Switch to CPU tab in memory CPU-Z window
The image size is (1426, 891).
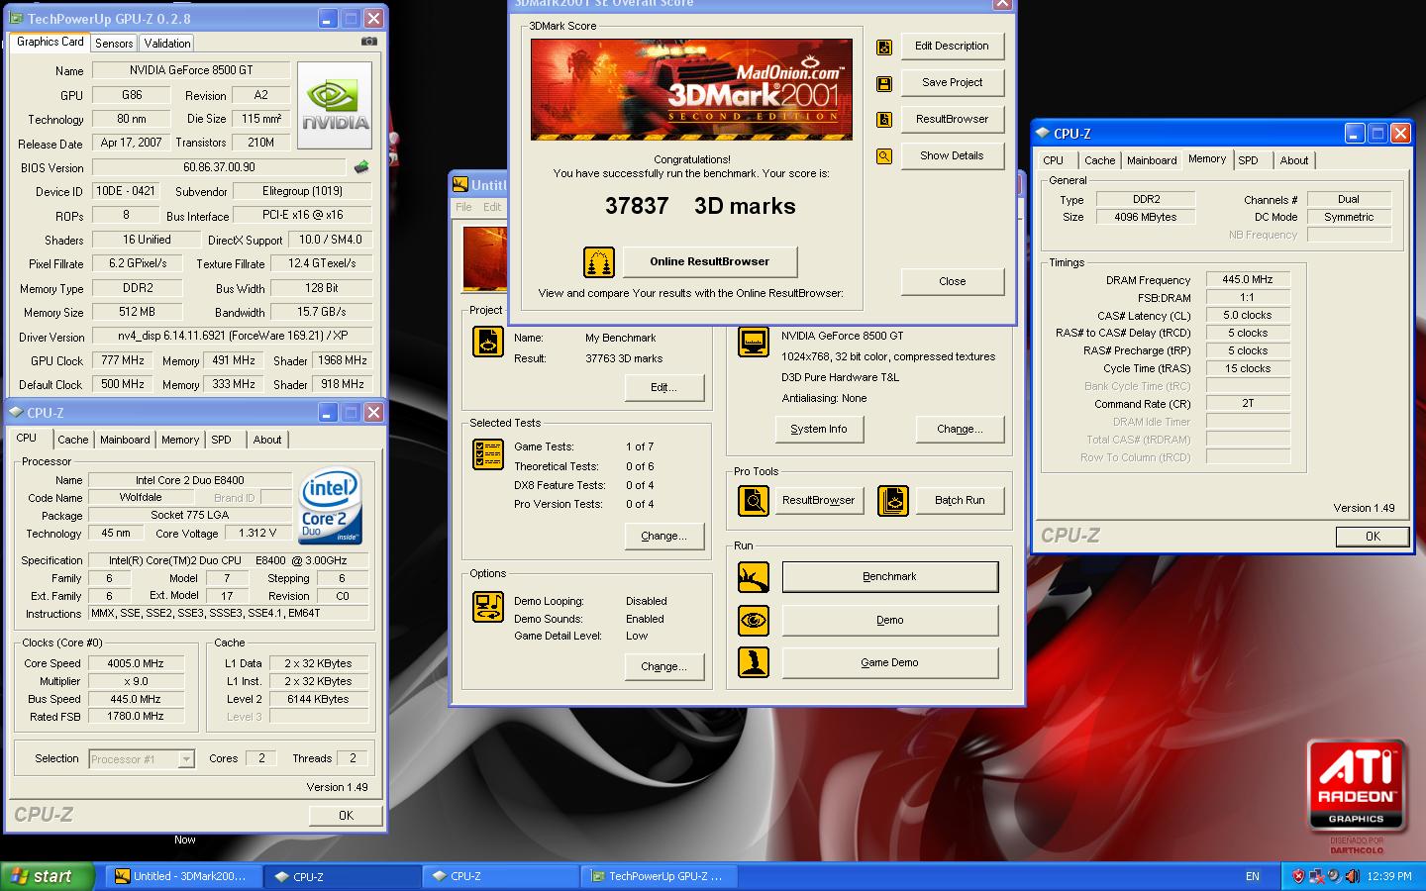[1053, 160]
